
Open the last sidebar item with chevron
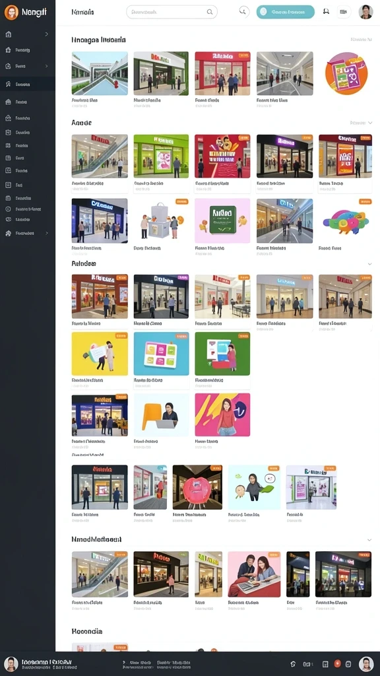coord(28,233)
